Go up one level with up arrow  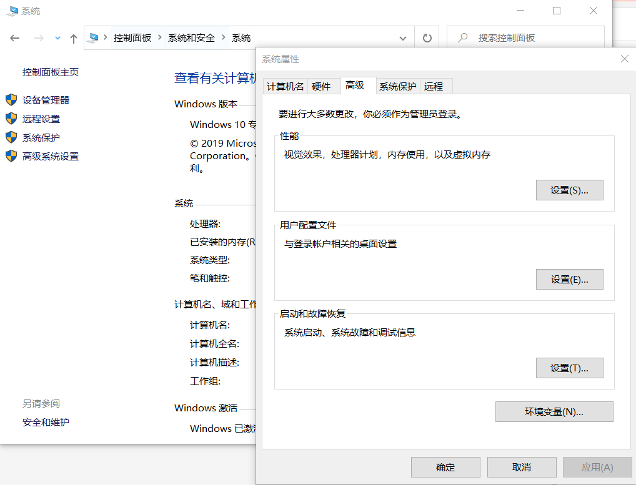(74, 39)
